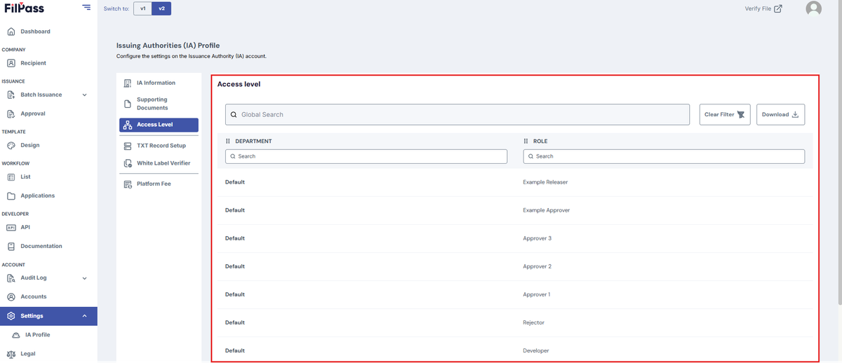Screen dimensions: 842x363
Task: Open the user avatar menu
Action: [814, 8]
